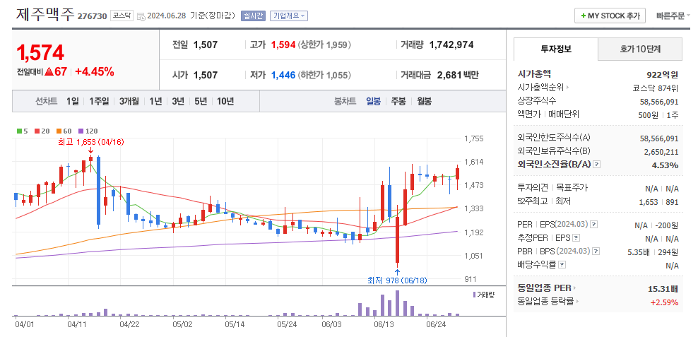This screenshot has width=698, height=337.
Task: Click the 고가 1,594 high price
Action: click(283, 45)
